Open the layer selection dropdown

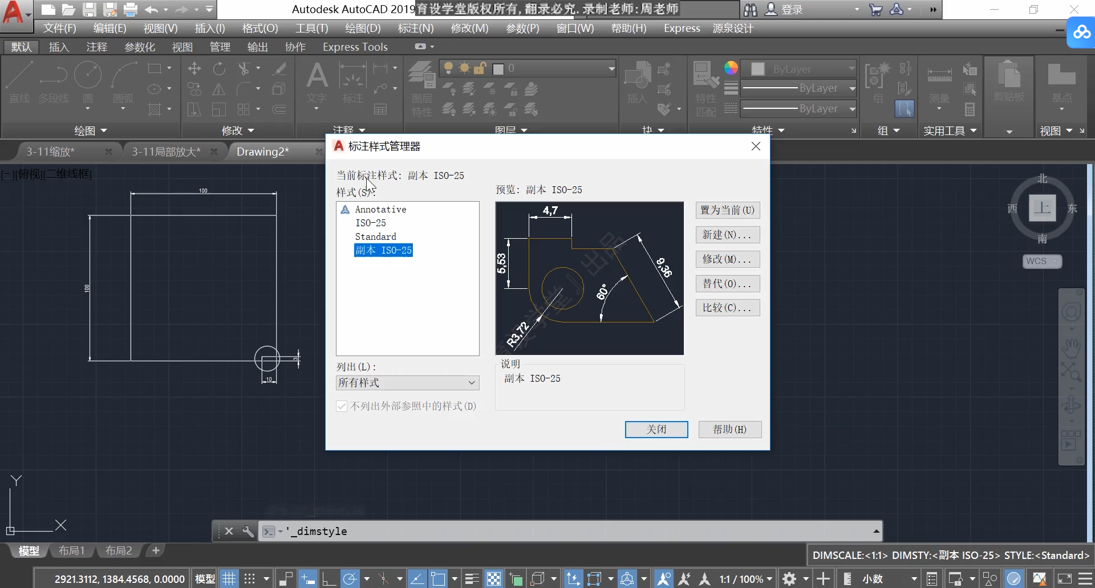click(528, 68)
